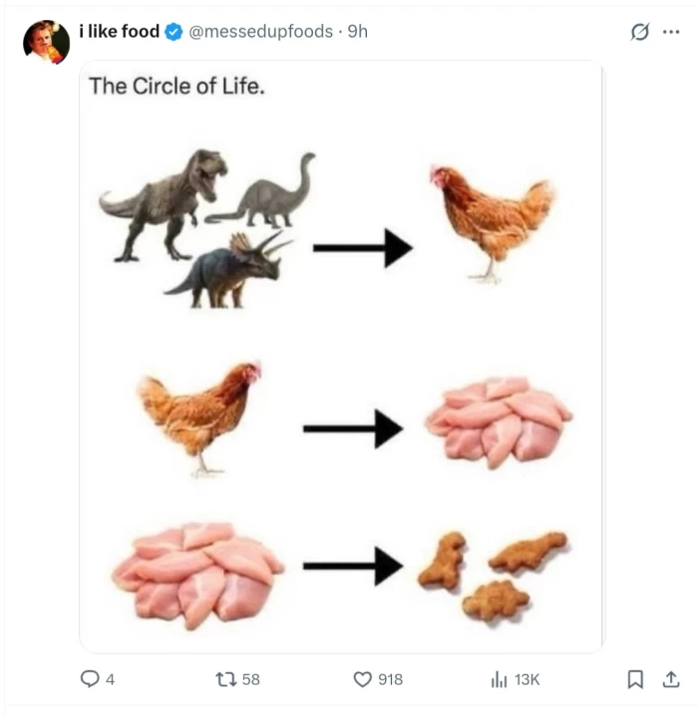The width and height of the screenshot is (698, 717).
Task: Click the 13K views count
Action: (x=526, y=679)
